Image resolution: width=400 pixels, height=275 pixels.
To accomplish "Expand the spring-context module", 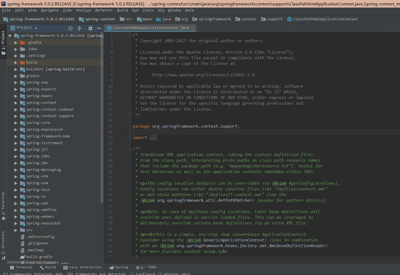I will click(16, 103).
